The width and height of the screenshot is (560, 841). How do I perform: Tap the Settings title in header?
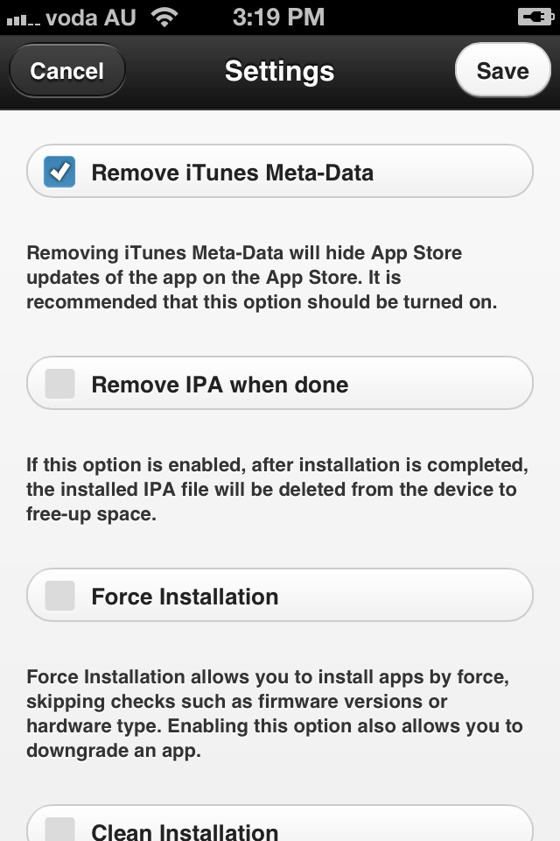279,71
